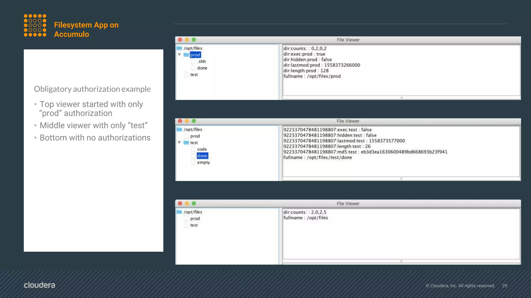Select the highlighted done file in middle viewer
The image size is (531, 298).
click(202, 156)
